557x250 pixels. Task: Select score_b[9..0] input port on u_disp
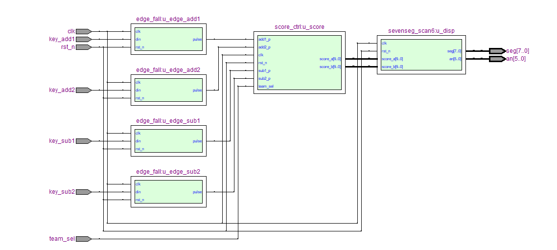[392, 67]
